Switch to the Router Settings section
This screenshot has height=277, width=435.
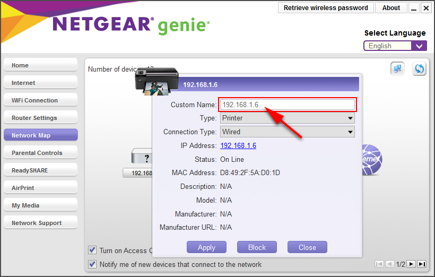[x=40, y=118]
